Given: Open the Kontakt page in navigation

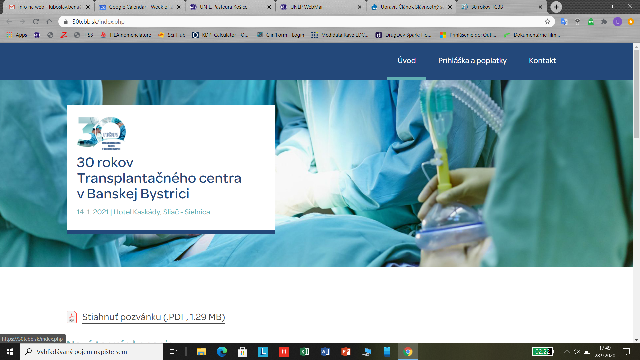Looking at the screenshot, I should 542,61.
